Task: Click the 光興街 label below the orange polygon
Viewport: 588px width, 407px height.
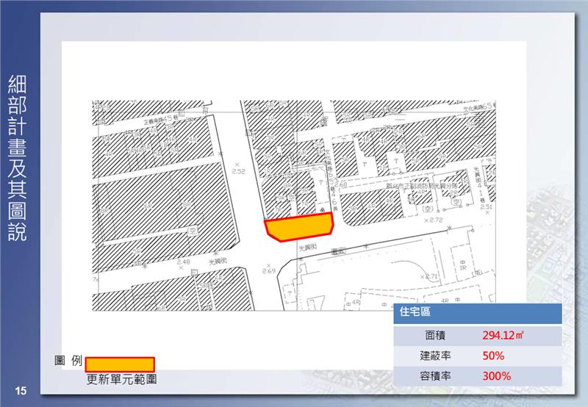Action: coord(307,249)
